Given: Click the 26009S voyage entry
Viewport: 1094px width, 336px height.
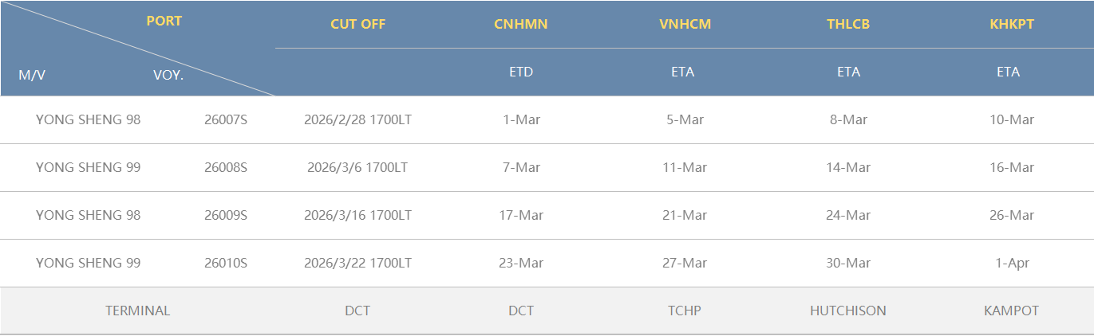Looking at the screenshot, I should point(226,216).
